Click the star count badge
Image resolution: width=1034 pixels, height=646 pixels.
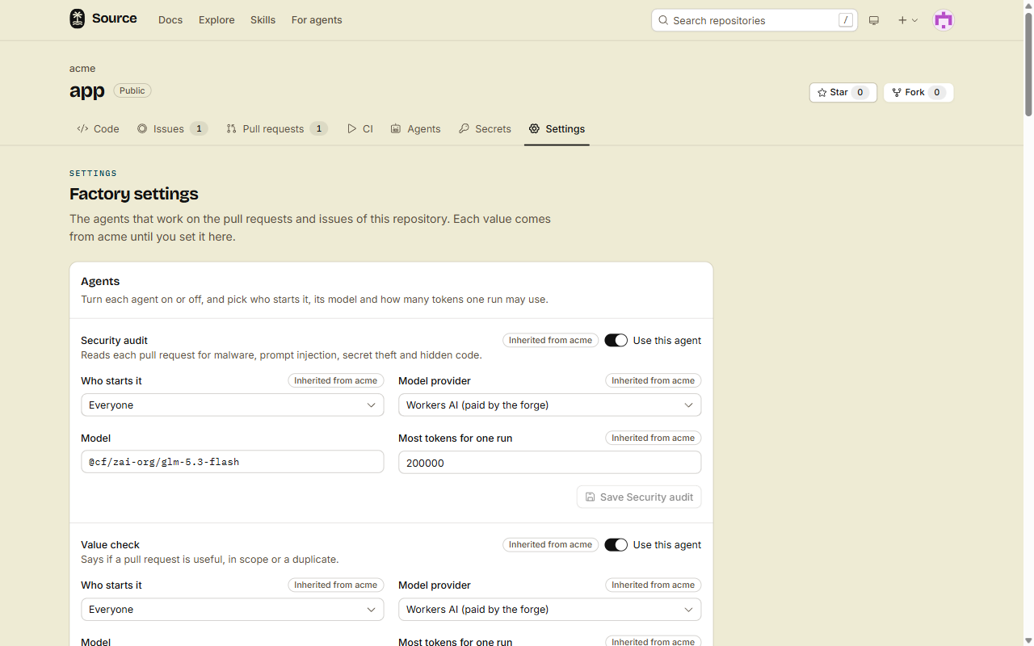tap(860, 93)
